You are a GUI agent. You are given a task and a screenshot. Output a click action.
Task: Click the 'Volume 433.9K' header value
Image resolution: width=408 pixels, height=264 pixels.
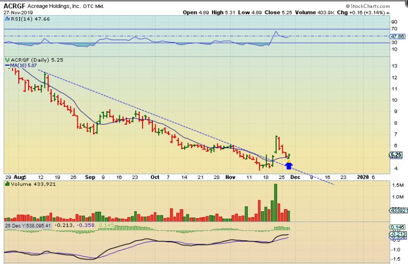(x=315, y=13)
